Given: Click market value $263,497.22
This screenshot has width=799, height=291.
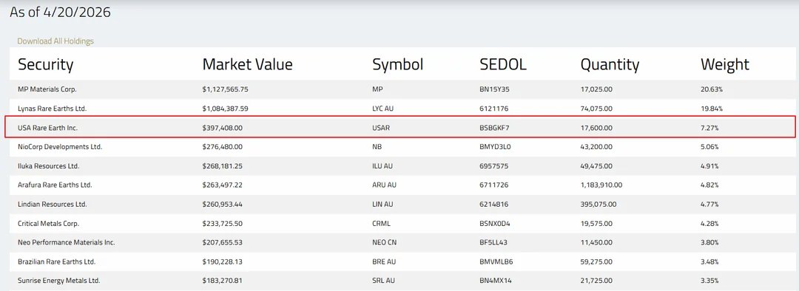Looking at the screenshot, I should click(222, 185).
